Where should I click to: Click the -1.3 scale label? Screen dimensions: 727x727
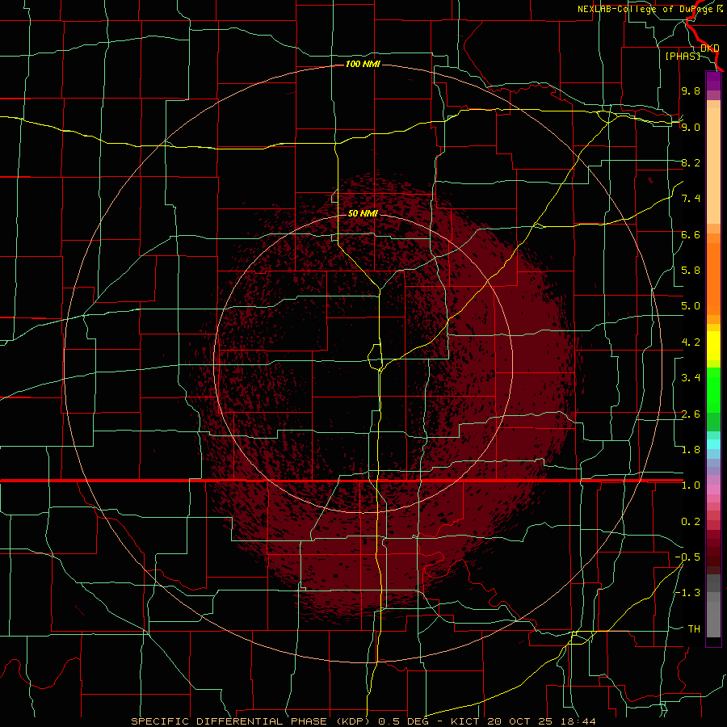(687, 593)
